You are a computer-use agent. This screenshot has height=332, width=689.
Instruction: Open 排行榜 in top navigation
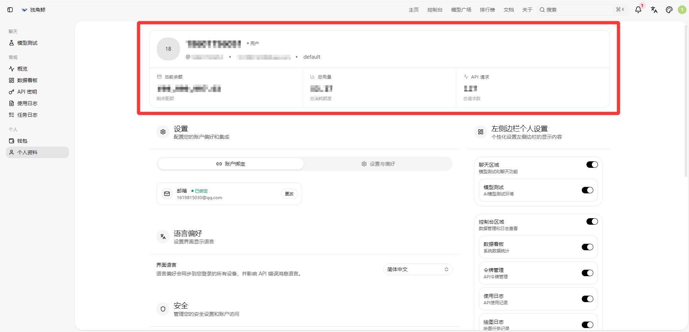click(x=487, y=10)
